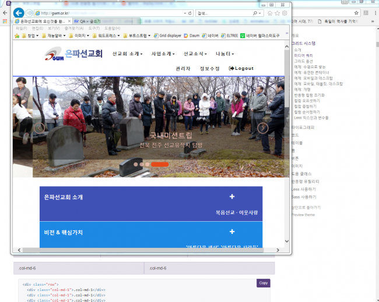Image resolution: width=379 pixels, height=302 pixels.
Task: Open the 보기(V) menu
Action: tap(54, 29)
